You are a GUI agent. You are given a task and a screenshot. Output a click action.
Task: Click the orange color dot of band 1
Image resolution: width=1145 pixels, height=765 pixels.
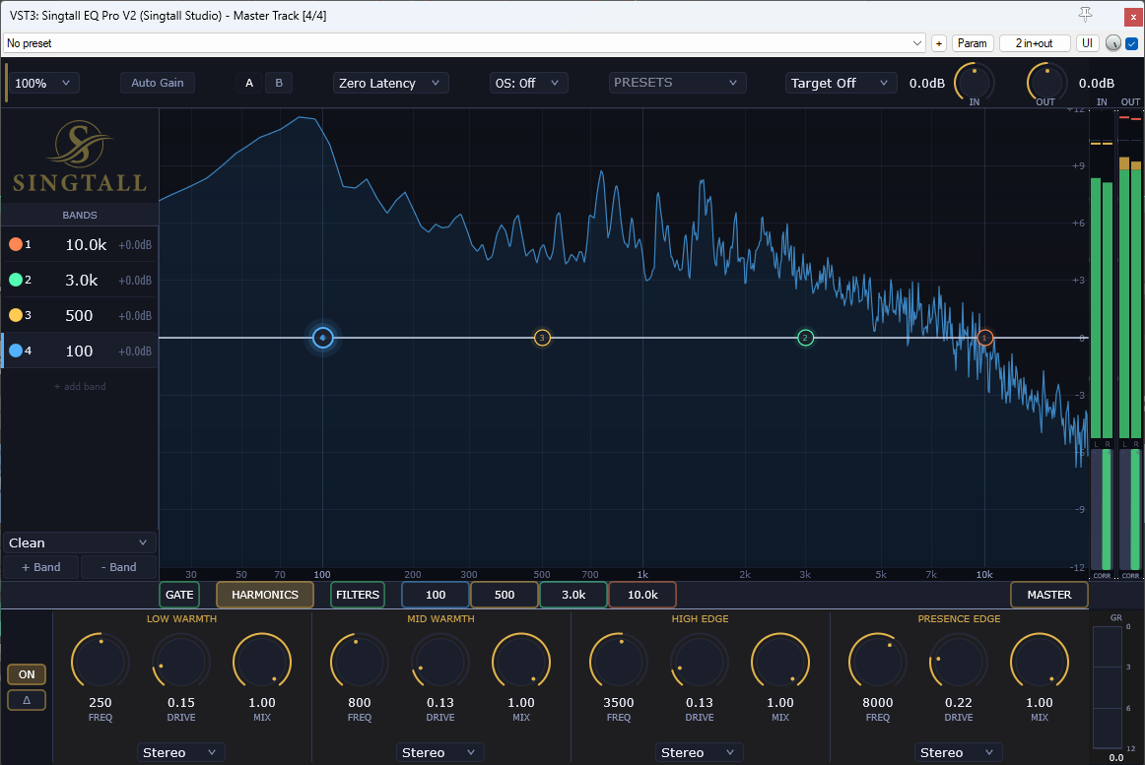16,244
